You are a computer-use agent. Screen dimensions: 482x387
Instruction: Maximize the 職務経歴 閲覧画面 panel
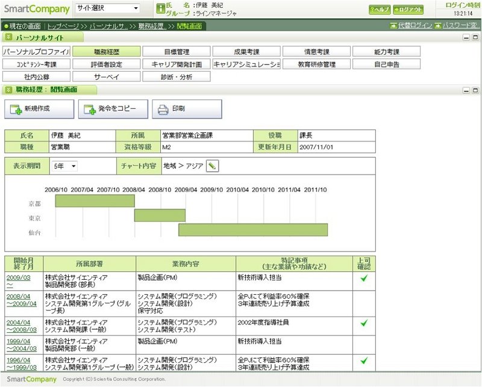[x=475, y=90]
